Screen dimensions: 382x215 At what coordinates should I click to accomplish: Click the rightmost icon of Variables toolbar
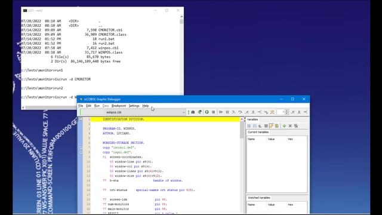[296, 126]
